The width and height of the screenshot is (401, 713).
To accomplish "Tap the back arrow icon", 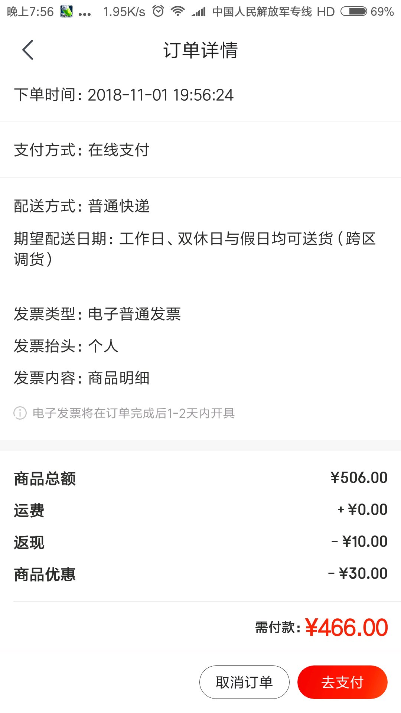I will tap(28, 50).
